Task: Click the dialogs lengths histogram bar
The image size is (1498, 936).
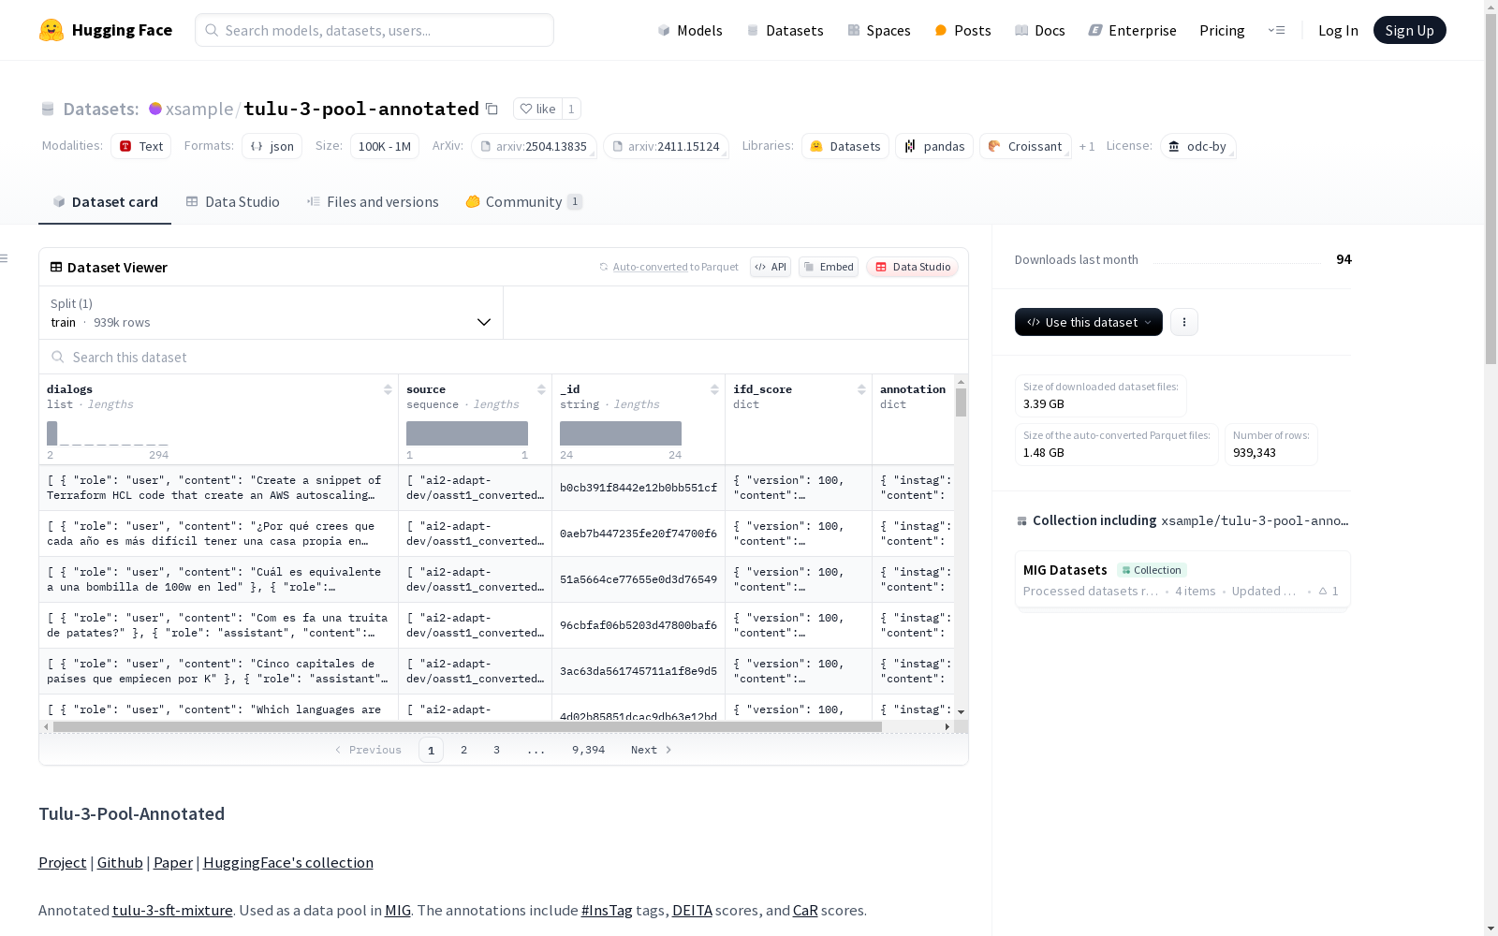Action: pos(52,433)
